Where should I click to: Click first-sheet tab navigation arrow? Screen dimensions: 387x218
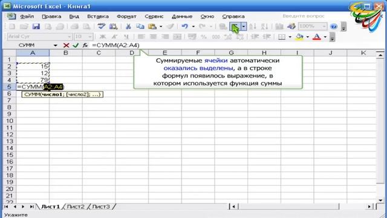tap(7, 206)
